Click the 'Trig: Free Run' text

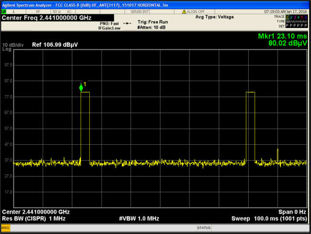[x=153, y=22]
